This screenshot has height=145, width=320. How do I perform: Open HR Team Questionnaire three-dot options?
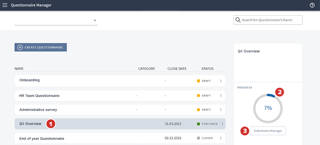tap(221, 95)
